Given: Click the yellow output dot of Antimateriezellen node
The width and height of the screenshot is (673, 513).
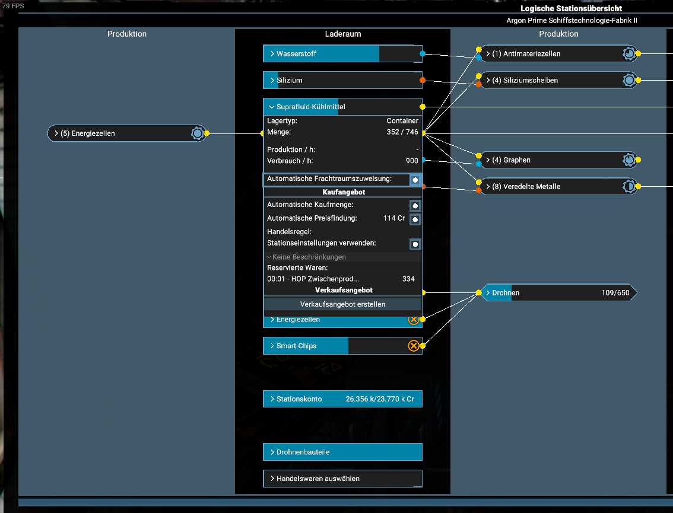Looking at the screenshot, I should tap(638, 53).
